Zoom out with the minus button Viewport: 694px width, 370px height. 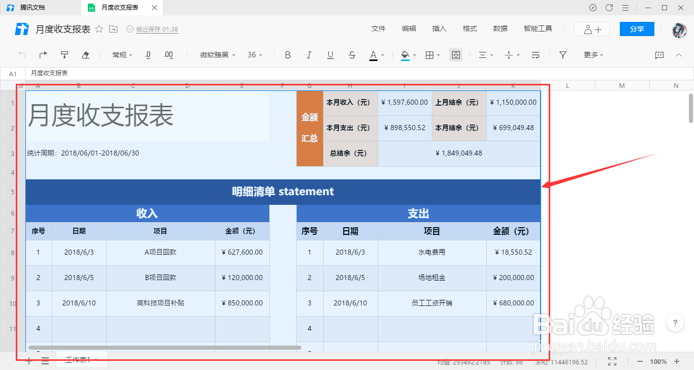pos(640,361)
